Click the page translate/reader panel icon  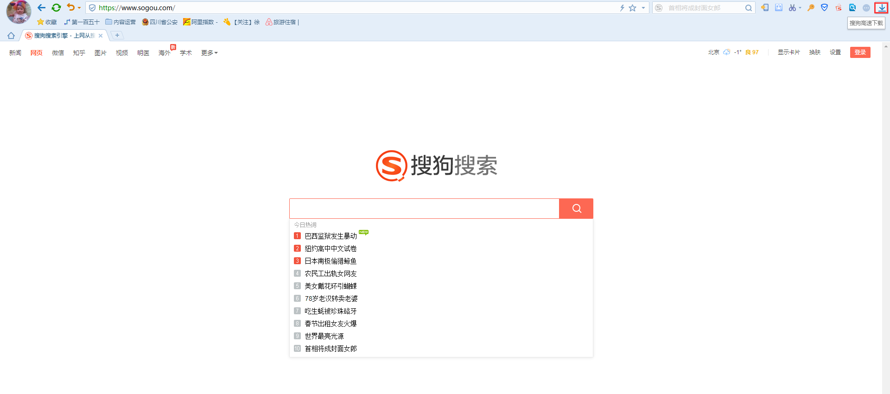pyautogui.click(x=779, y=7)
